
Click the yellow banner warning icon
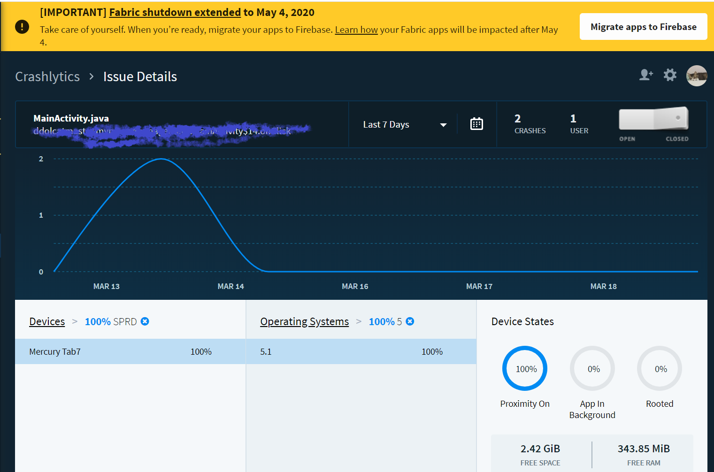22,27
